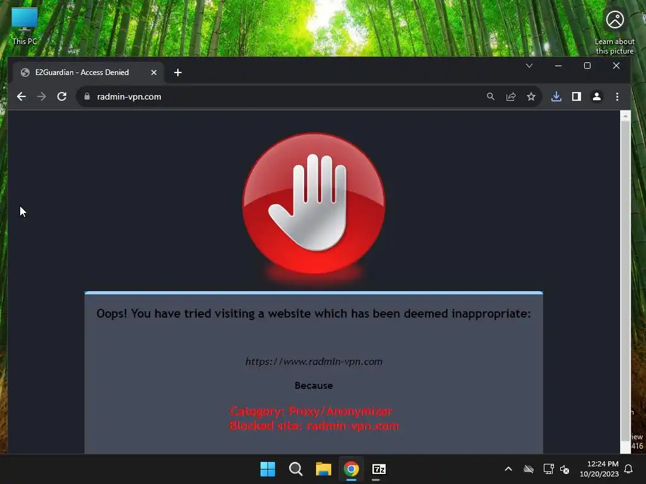Go back to the previous page
Screen dimensions: 646x484
[x=21, y=96]
